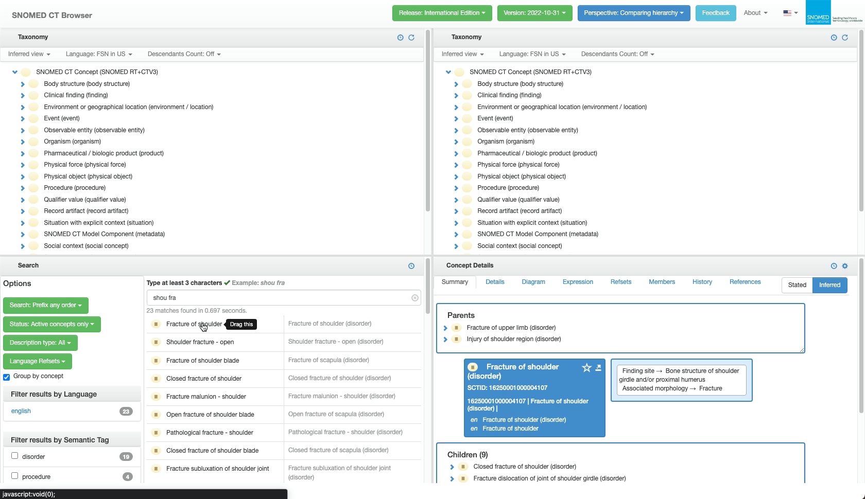865x499 pixels.
Task: Click the concept icon beside 'Shoulder fracture - open' result
Action: 156,342
